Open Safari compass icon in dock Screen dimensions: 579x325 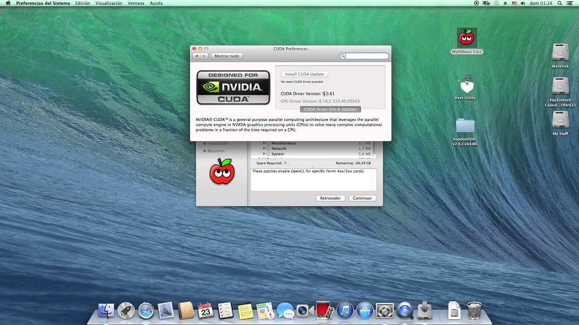point(146,310)
